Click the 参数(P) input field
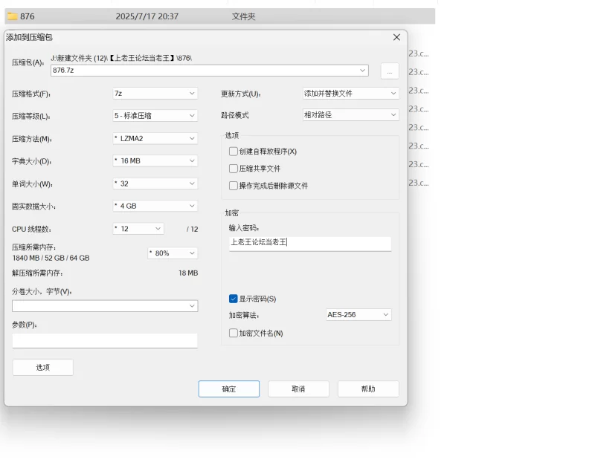595x471 pixels. pos(105,341)
